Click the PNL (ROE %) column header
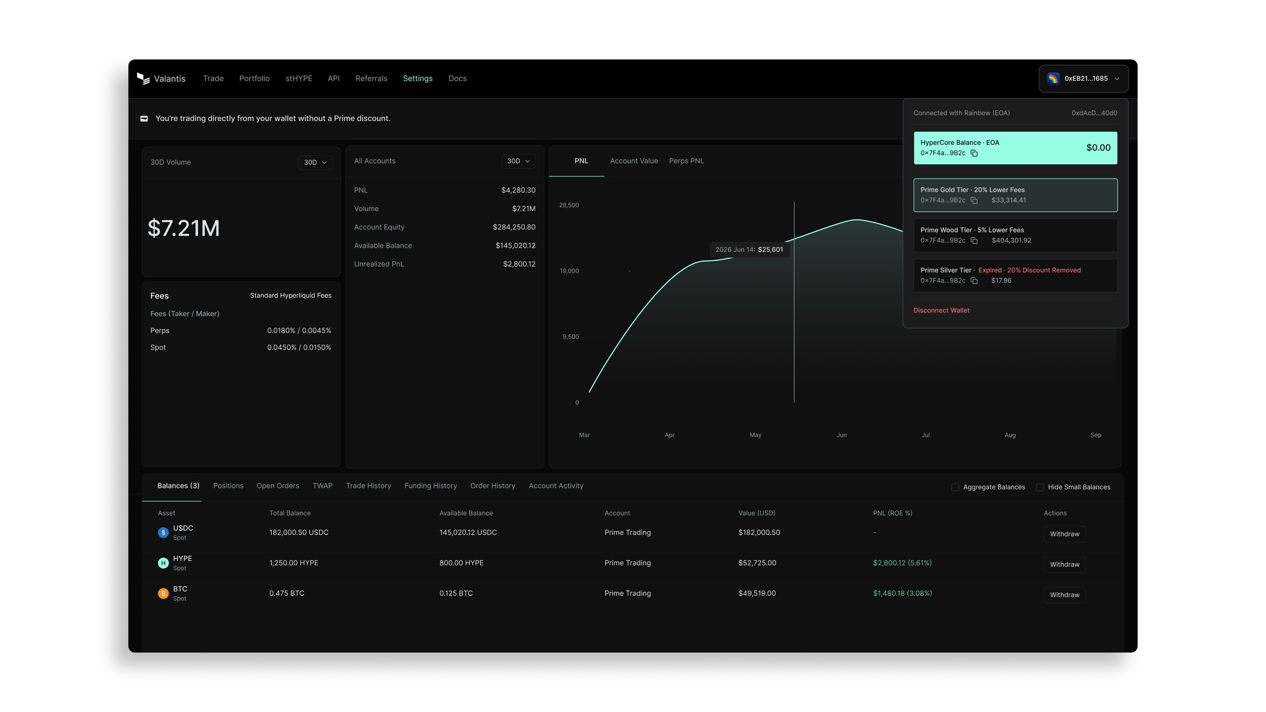The height and width of the screenshot is (712, 1266). (892, 513)
